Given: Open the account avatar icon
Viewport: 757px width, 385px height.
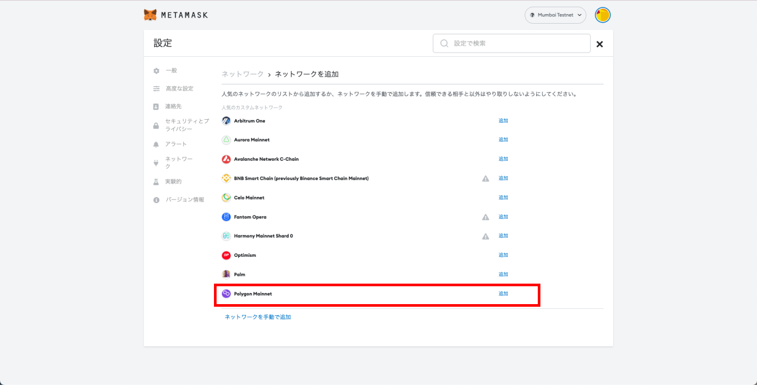Looking at the screenshot, I should (x=602, y=15).
